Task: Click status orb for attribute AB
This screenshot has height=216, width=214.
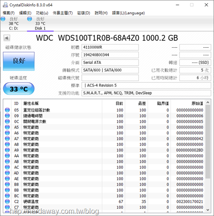Action: point(7,162)
